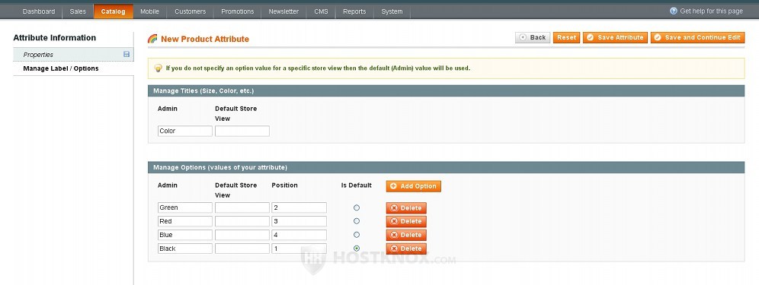Click the Position field for Red
Image resolution: width=759 pixels, height=285 pixels.
pos(299,221)
